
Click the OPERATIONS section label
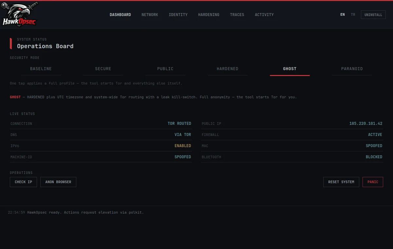pos(21,173)
